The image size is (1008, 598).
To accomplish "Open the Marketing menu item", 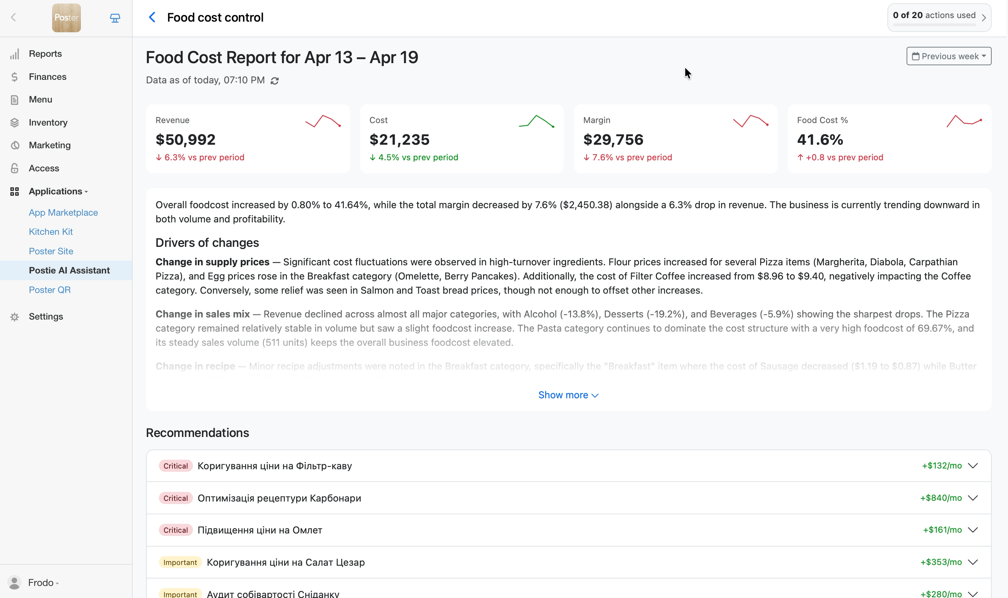I will 50,145.
